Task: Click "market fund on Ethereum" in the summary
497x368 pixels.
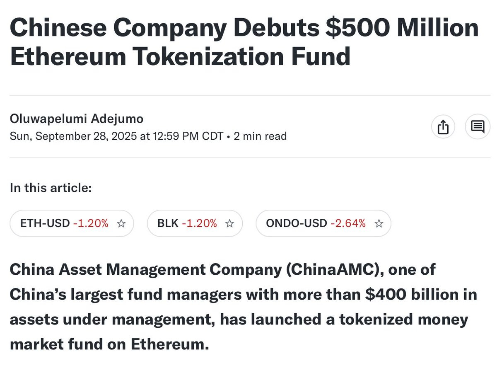Action: pyautogui.click(x=109, y=344)
